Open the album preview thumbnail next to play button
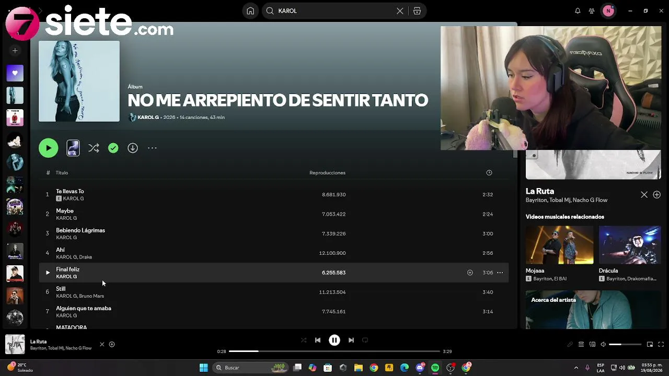Viewport: 669px width, 376px height. tap(73, 148)
